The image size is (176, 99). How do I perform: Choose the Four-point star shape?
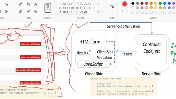(x=90, y=8)
